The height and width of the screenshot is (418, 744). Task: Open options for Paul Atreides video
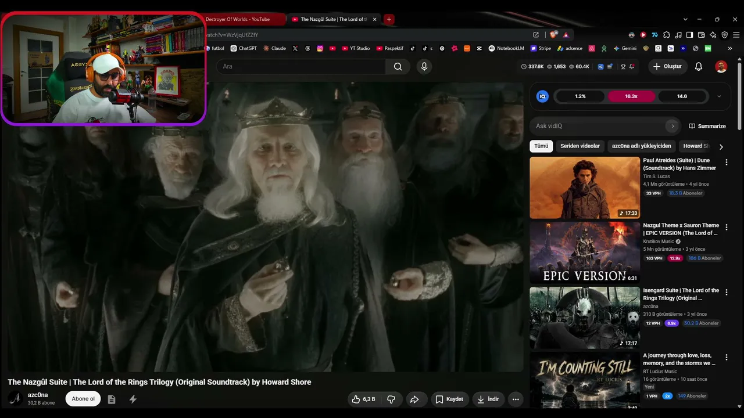pyautogui.click(x=726, y=163)
